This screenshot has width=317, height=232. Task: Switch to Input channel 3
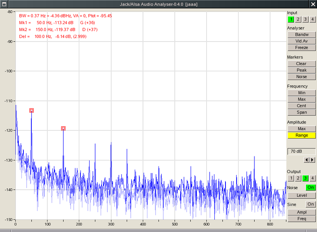tap(305, 19)
